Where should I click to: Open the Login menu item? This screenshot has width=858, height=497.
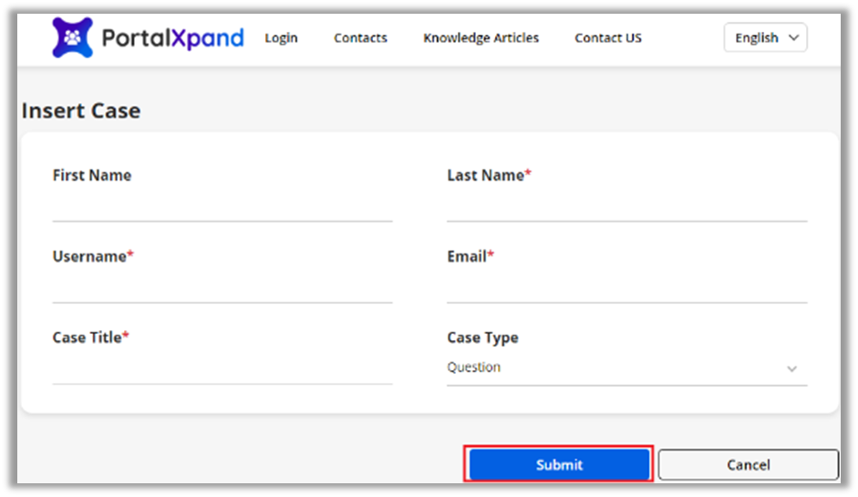coord(281,38)
